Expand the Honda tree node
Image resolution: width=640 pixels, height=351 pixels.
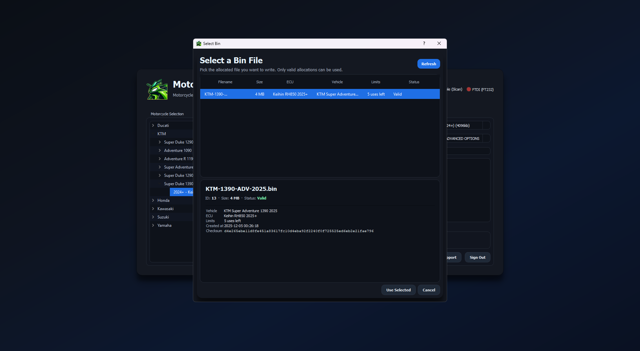click(x=153, y=200)
